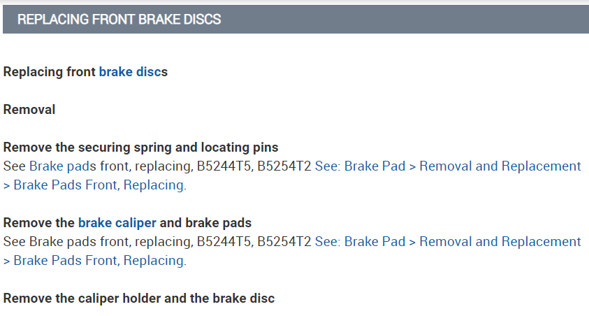Open "Removal and Replacement" link under securing spring step
The image size is (589, 316).
[x=500, y=166]
